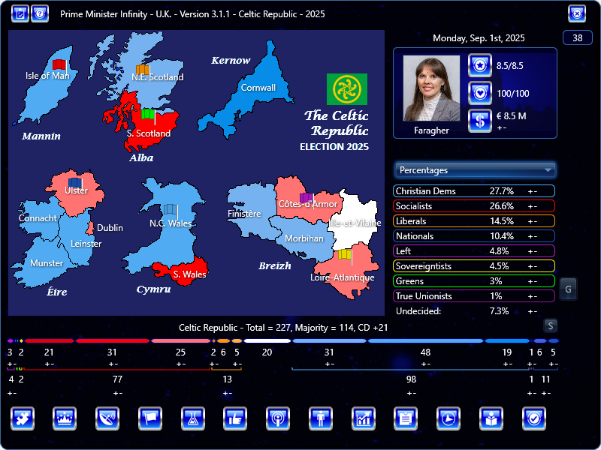Select the Socialists party row
The image size is (601, 450).
click(x=473, y=206)
